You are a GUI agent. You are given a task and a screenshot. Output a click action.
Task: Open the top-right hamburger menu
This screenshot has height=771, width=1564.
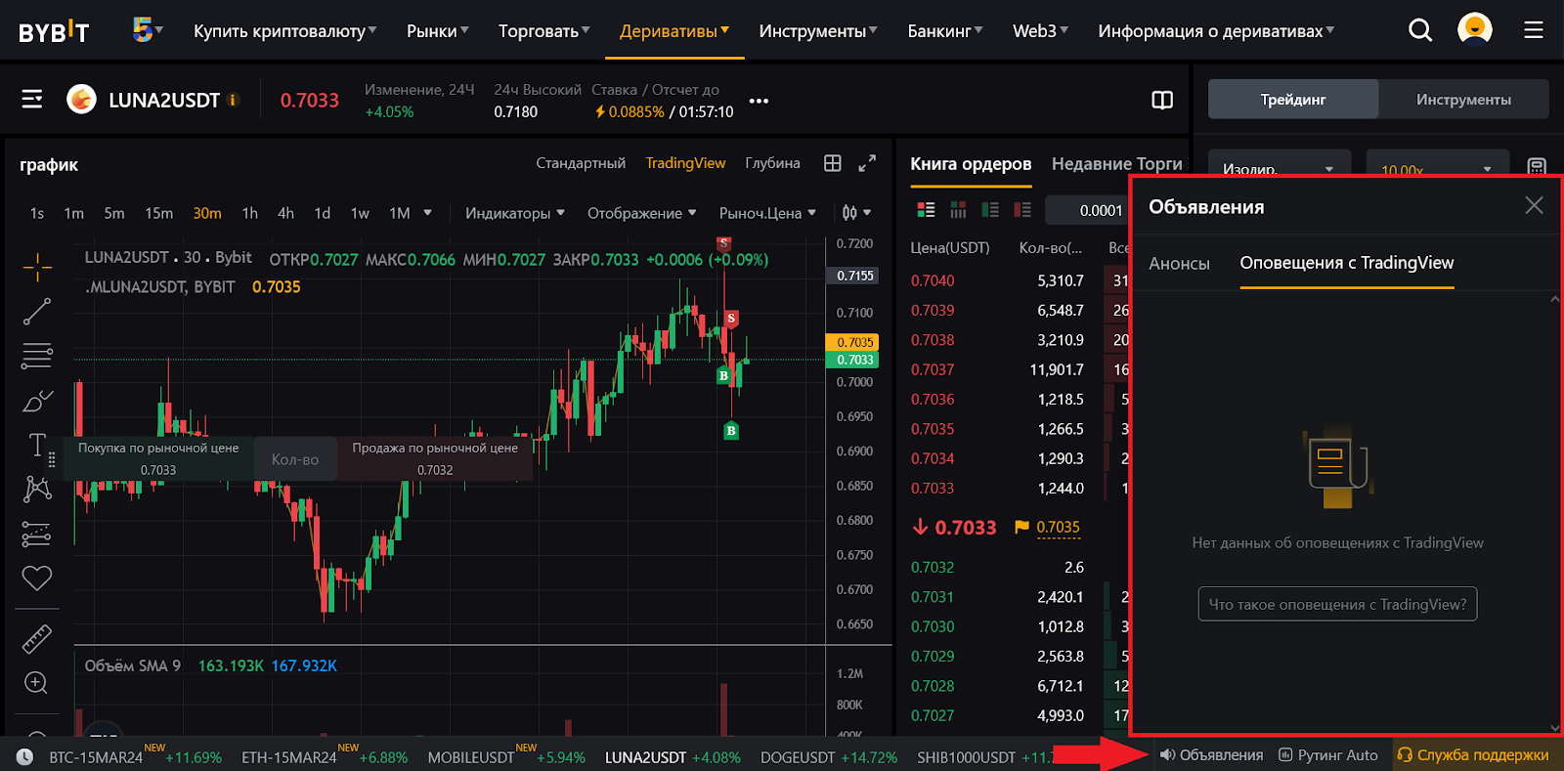(x=1534, y=30)
